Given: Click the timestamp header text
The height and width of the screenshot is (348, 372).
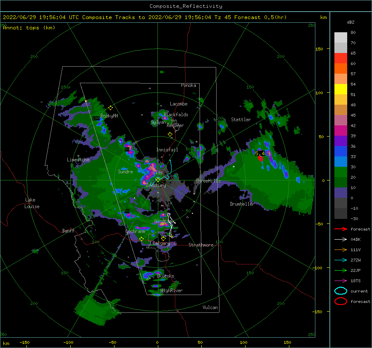Looking at the screenshot, I should pos(145,17).
